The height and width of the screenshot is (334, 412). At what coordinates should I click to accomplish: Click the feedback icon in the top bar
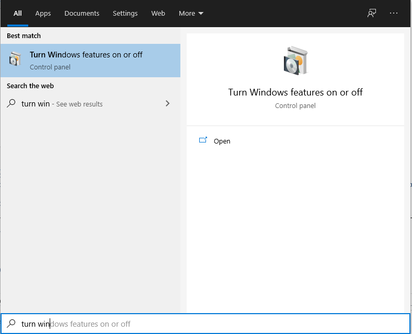point(372,14)
